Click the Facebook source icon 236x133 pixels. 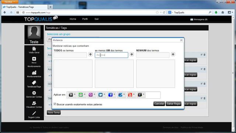tap(110, 95)
